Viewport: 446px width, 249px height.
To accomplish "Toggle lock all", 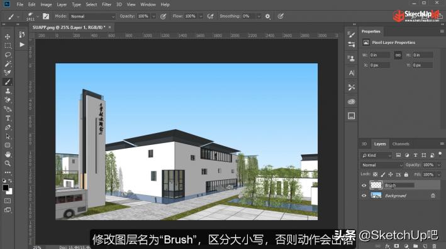I will point(406,174).
